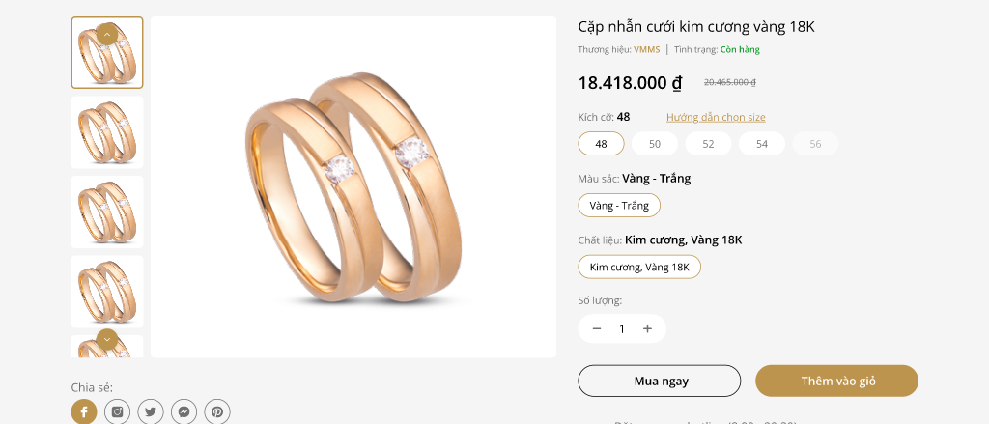Click the Mua ngay button

(x=660, y=381)
